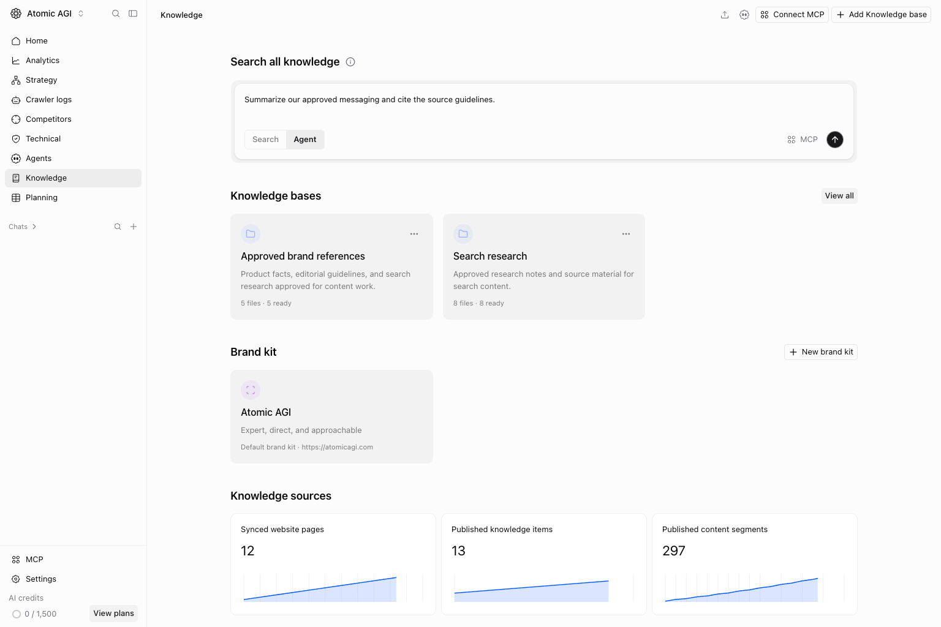Open Agents in sidebar
This screenshot has width=941, height=627.
pyautogui.click(x=73, y=159)
